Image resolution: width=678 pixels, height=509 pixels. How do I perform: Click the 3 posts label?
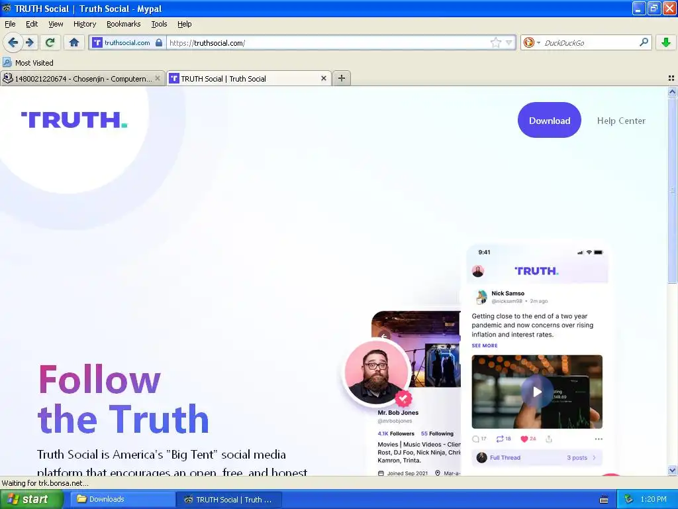pyautogui.click(x=577, y=457)
